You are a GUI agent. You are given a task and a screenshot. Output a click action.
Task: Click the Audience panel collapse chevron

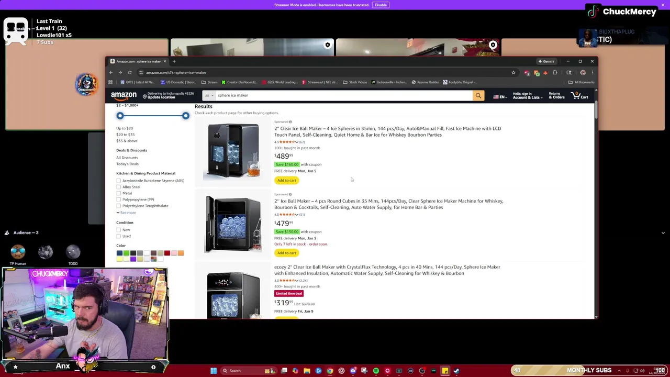663,232
